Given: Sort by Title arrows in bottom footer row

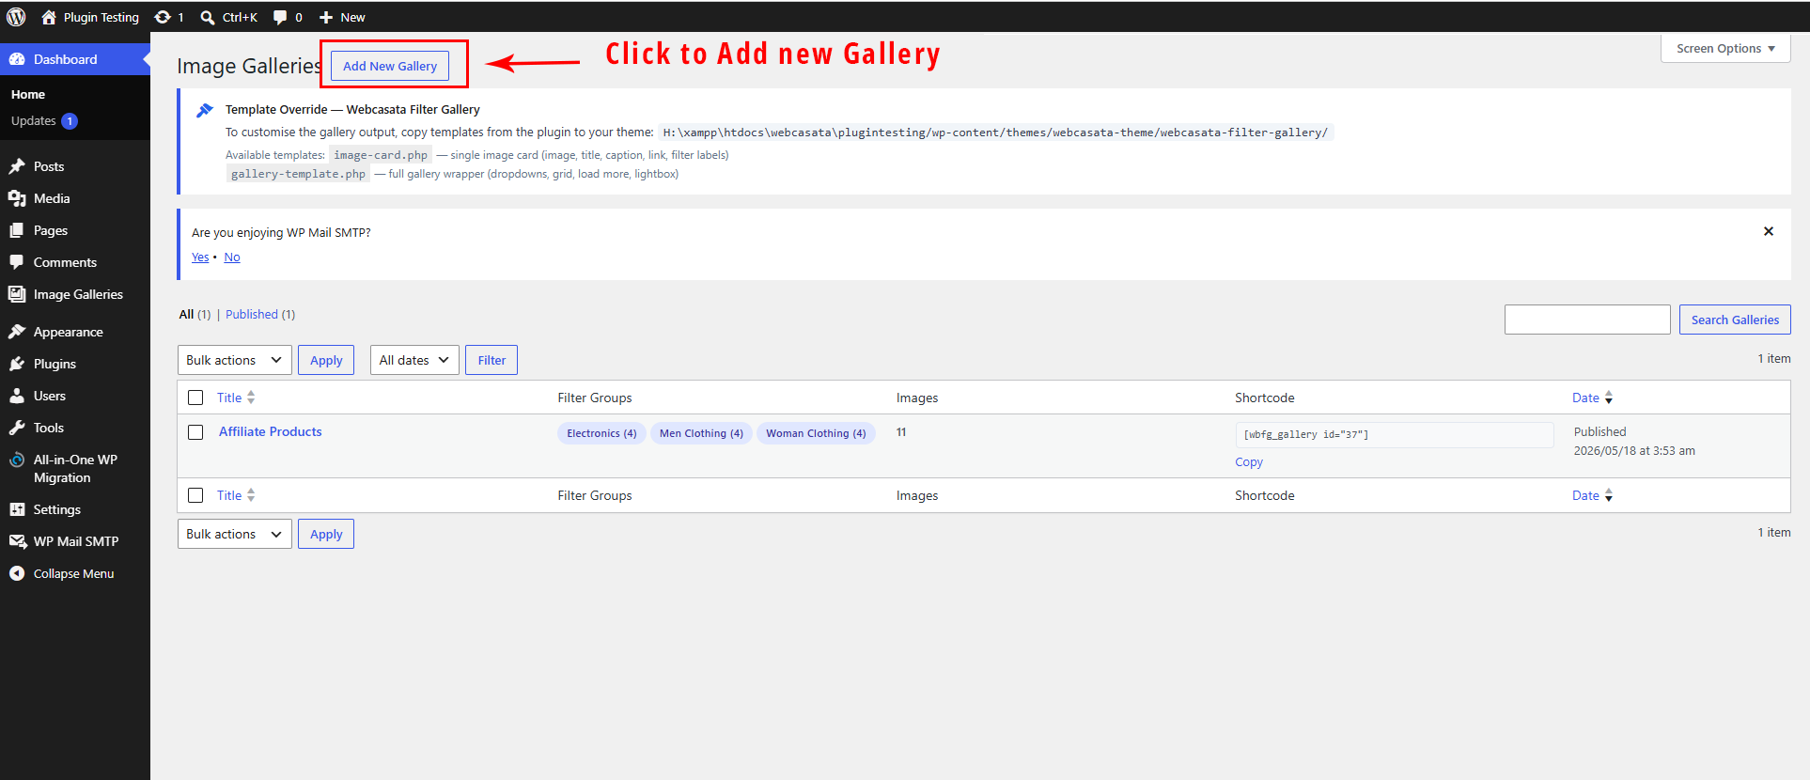Looking at the screenshot, I should coord(251,495).
